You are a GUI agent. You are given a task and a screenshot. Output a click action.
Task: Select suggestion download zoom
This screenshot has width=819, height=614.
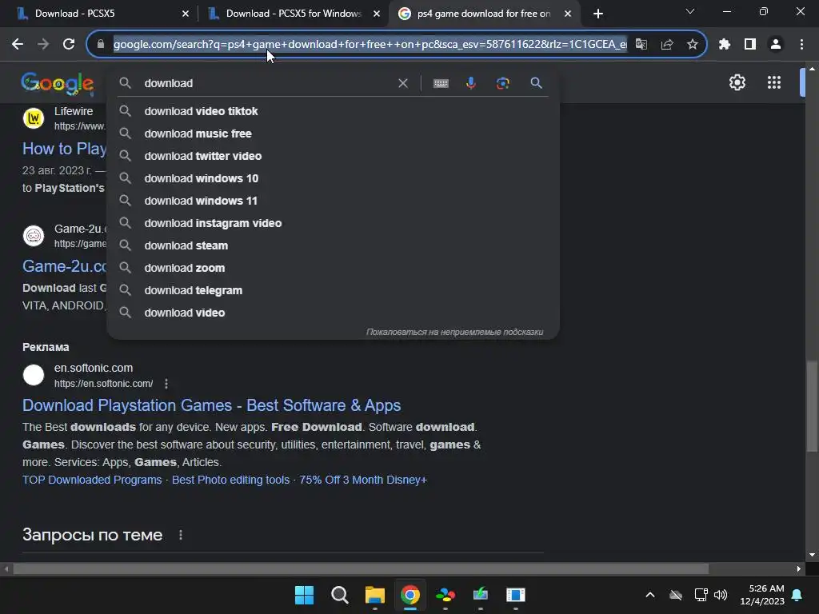[334, 268]
